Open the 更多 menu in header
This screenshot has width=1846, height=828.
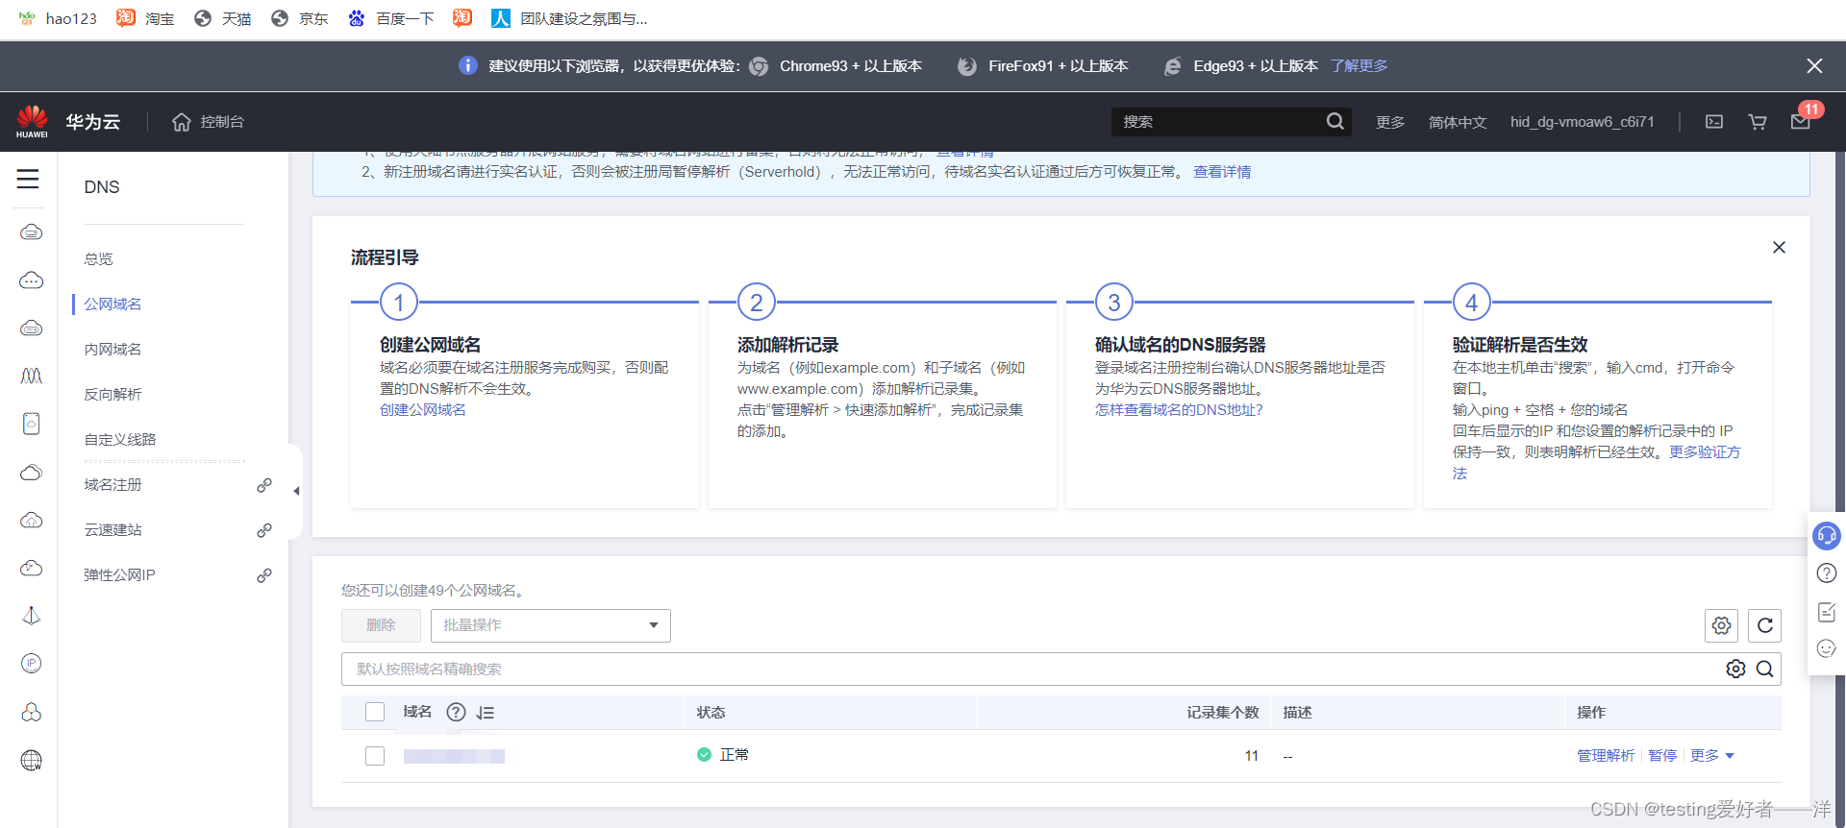pos(1390,122)
